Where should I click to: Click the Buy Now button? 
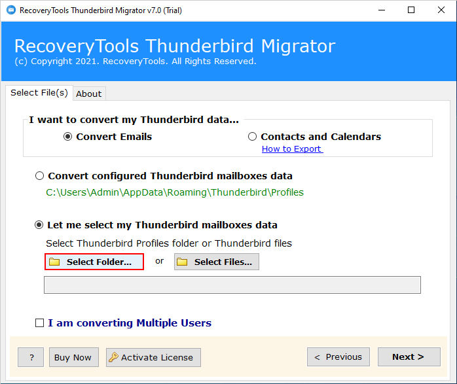click(74, 357)
